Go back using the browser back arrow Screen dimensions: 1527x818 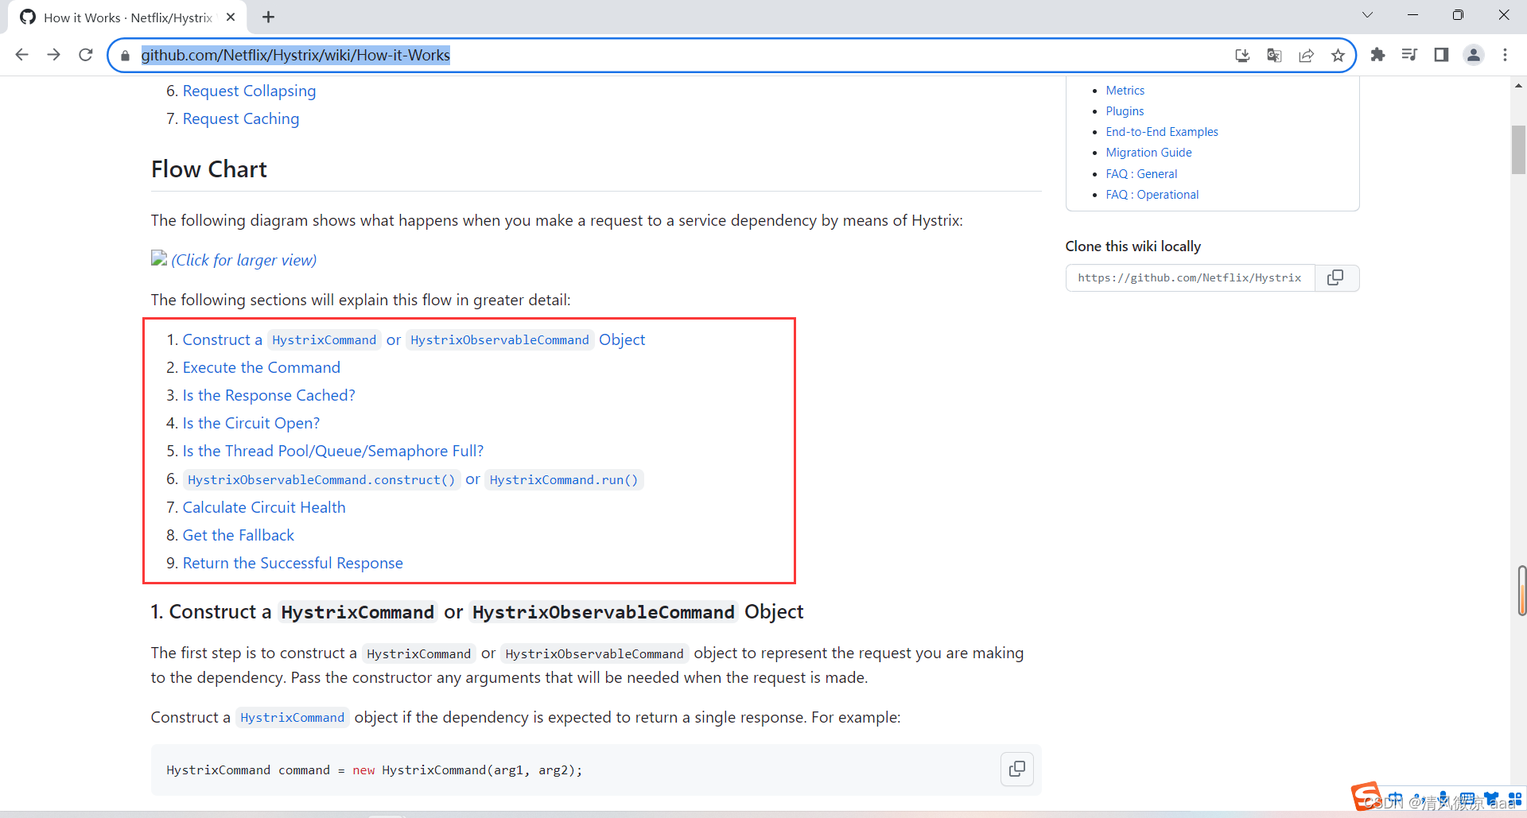tap(22, 55)
